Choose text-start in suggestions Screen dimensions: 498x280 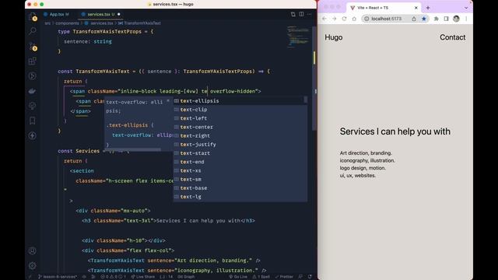tap(240, 153)
